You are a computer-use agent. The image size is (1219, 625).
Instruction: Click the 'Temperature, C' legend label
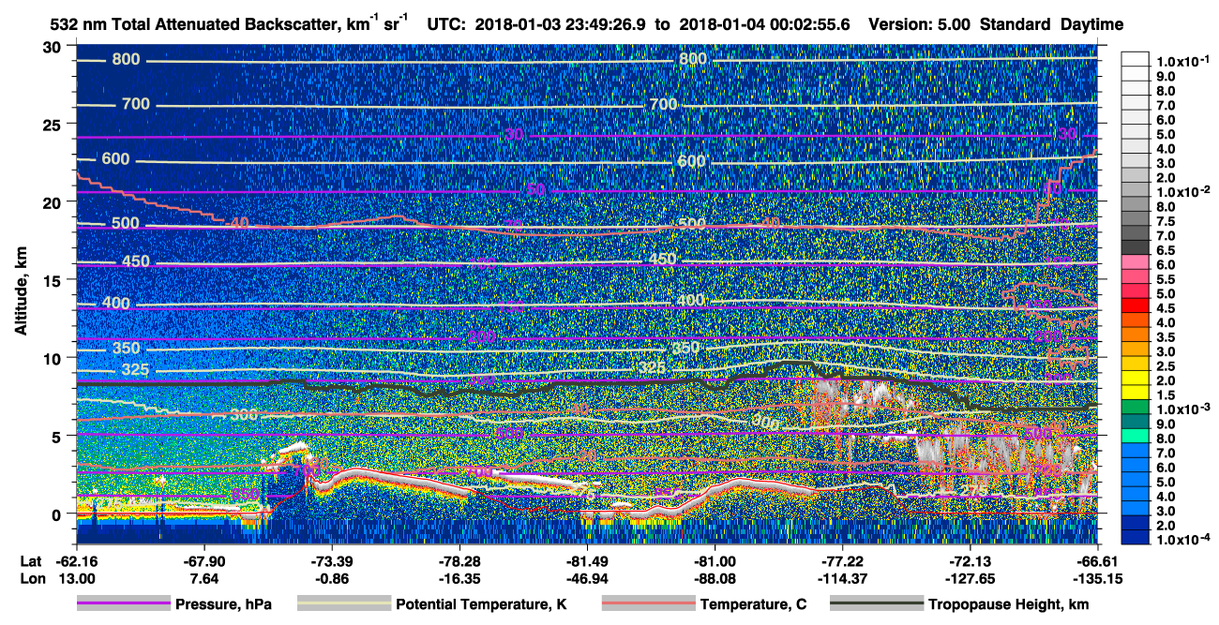tap(753, 604)
